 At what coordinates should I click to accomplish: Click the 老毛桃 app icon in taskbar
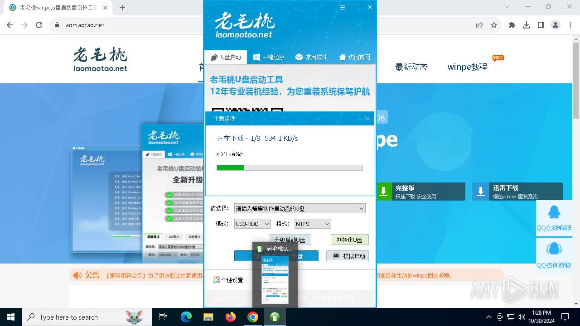pos(275,317)
